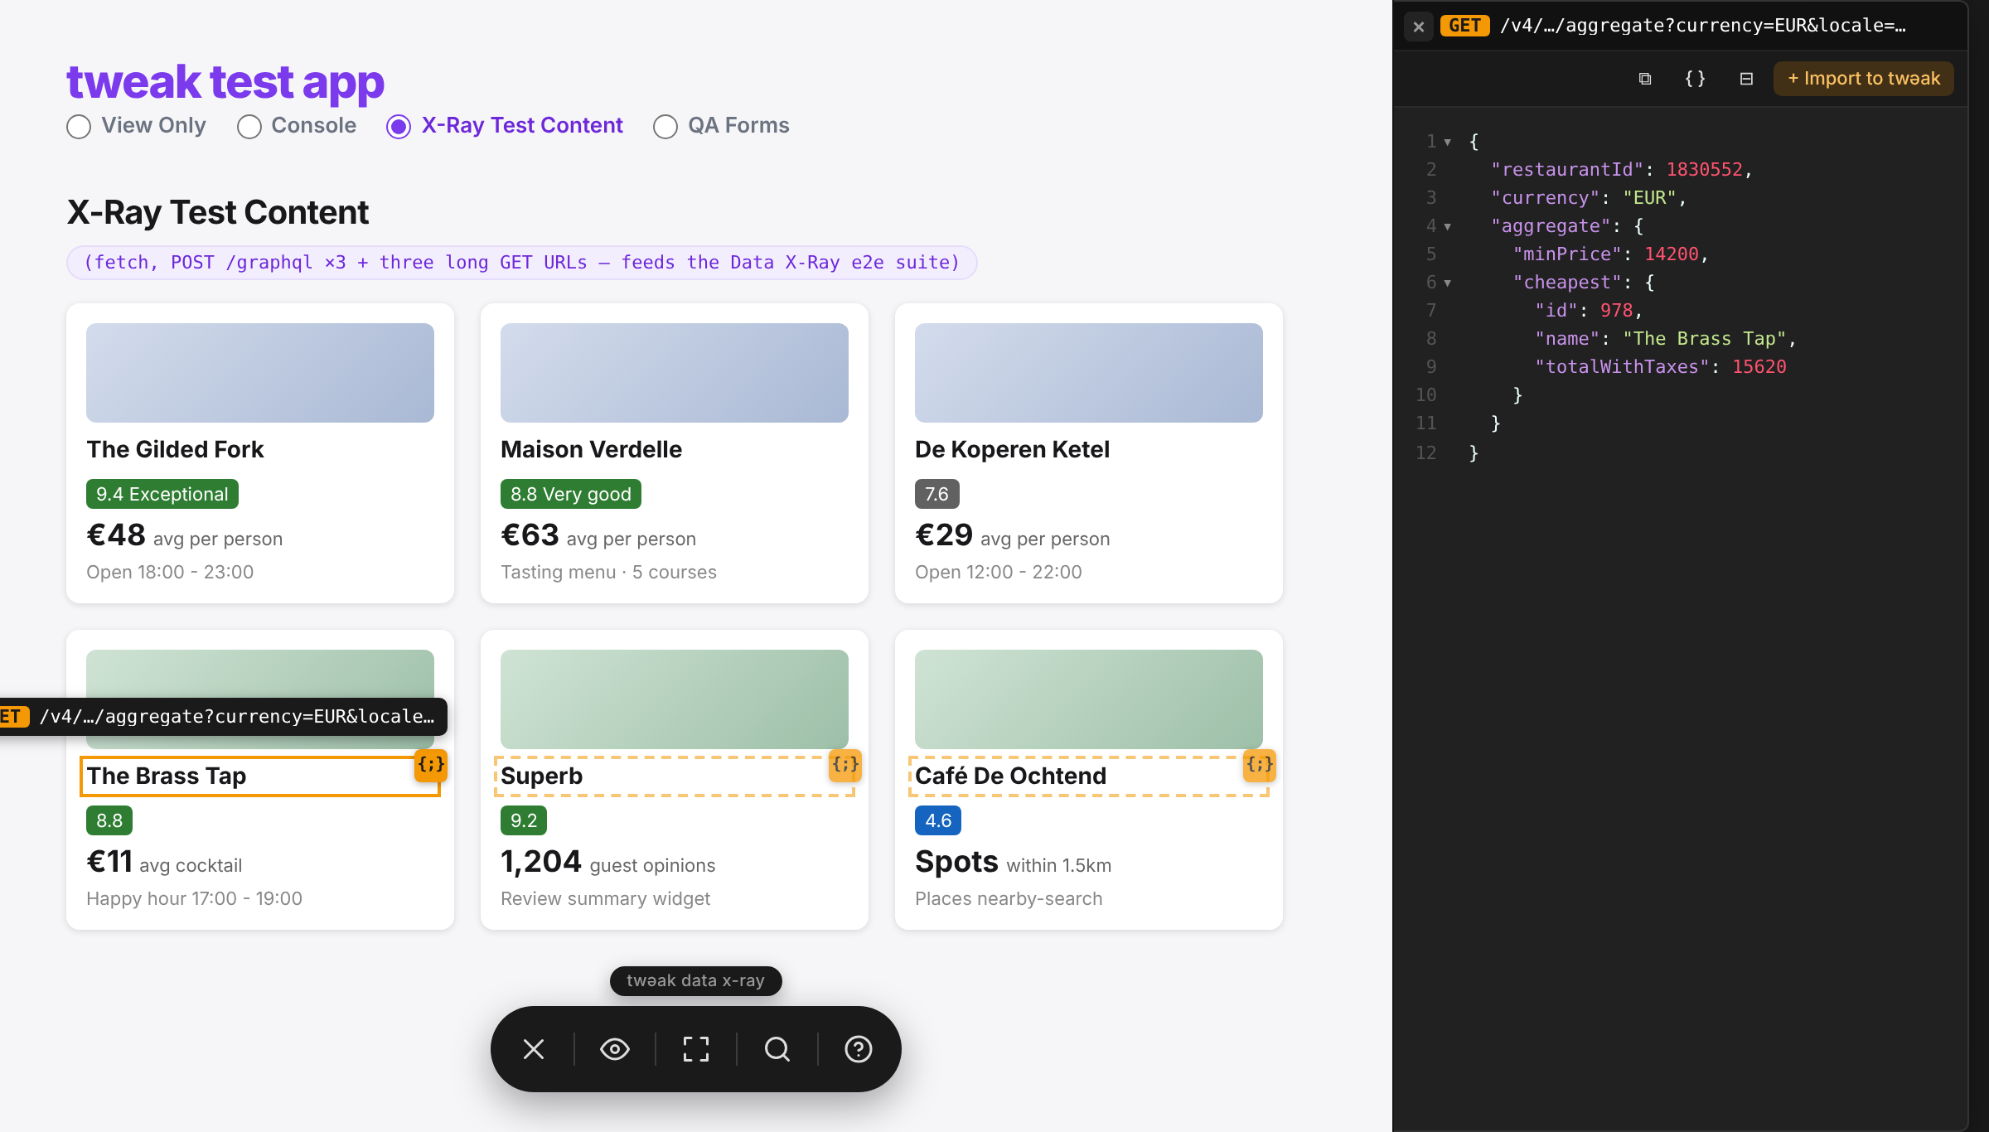Viewport: 1989px width, 1132px height.
Task: Click the Maison Verdelle card image
Action: [x=675, y=373]
